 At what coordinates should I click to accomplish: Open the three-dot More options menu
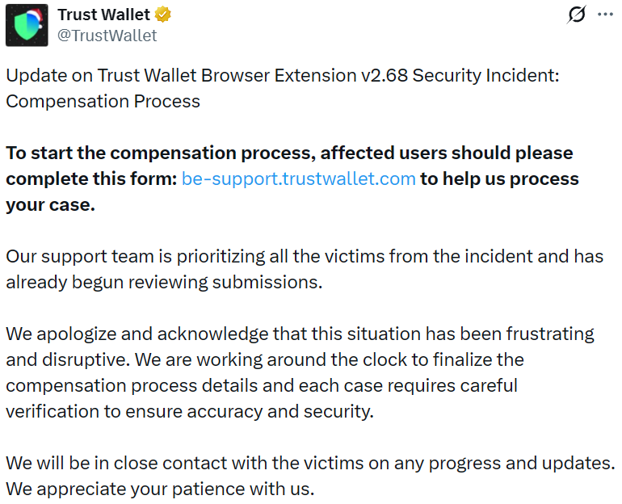point(605,15)
